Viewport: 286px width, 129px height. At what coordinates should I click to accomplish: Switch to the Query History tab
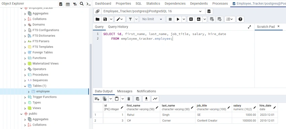click(118, 27)
